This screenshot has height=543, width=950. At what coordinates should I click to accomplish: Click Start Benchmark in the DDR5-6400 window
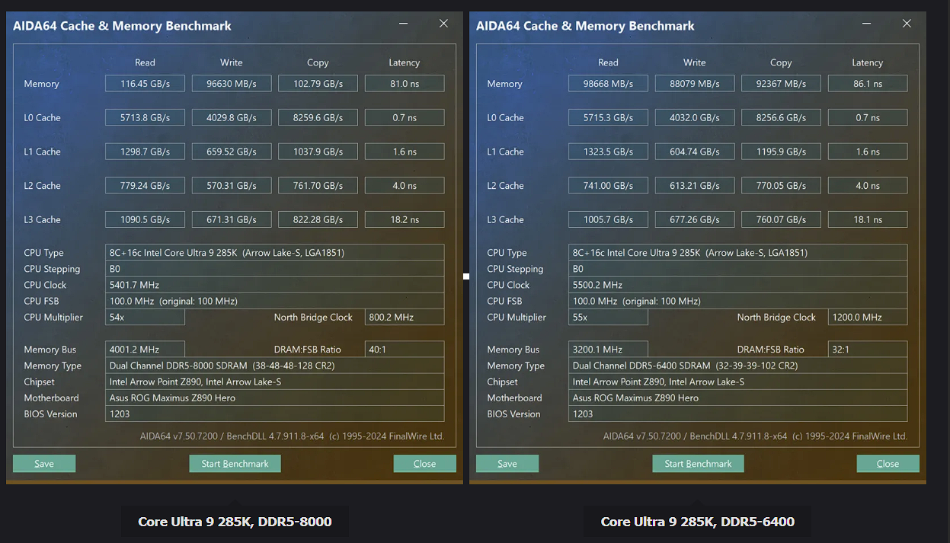click(x=698, y=464)
